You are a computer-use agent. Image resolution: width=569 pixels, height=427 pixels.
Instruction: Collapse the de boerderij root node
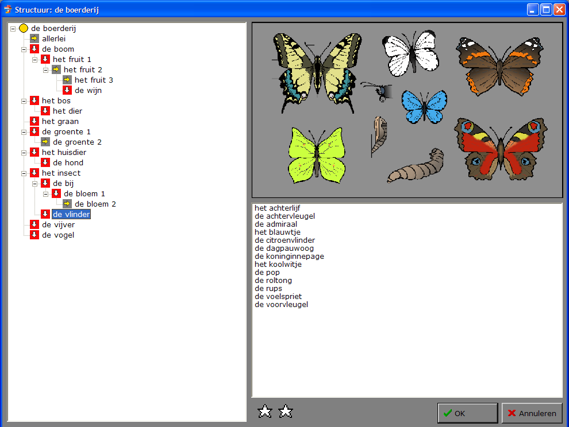click(x=13, y=29)
